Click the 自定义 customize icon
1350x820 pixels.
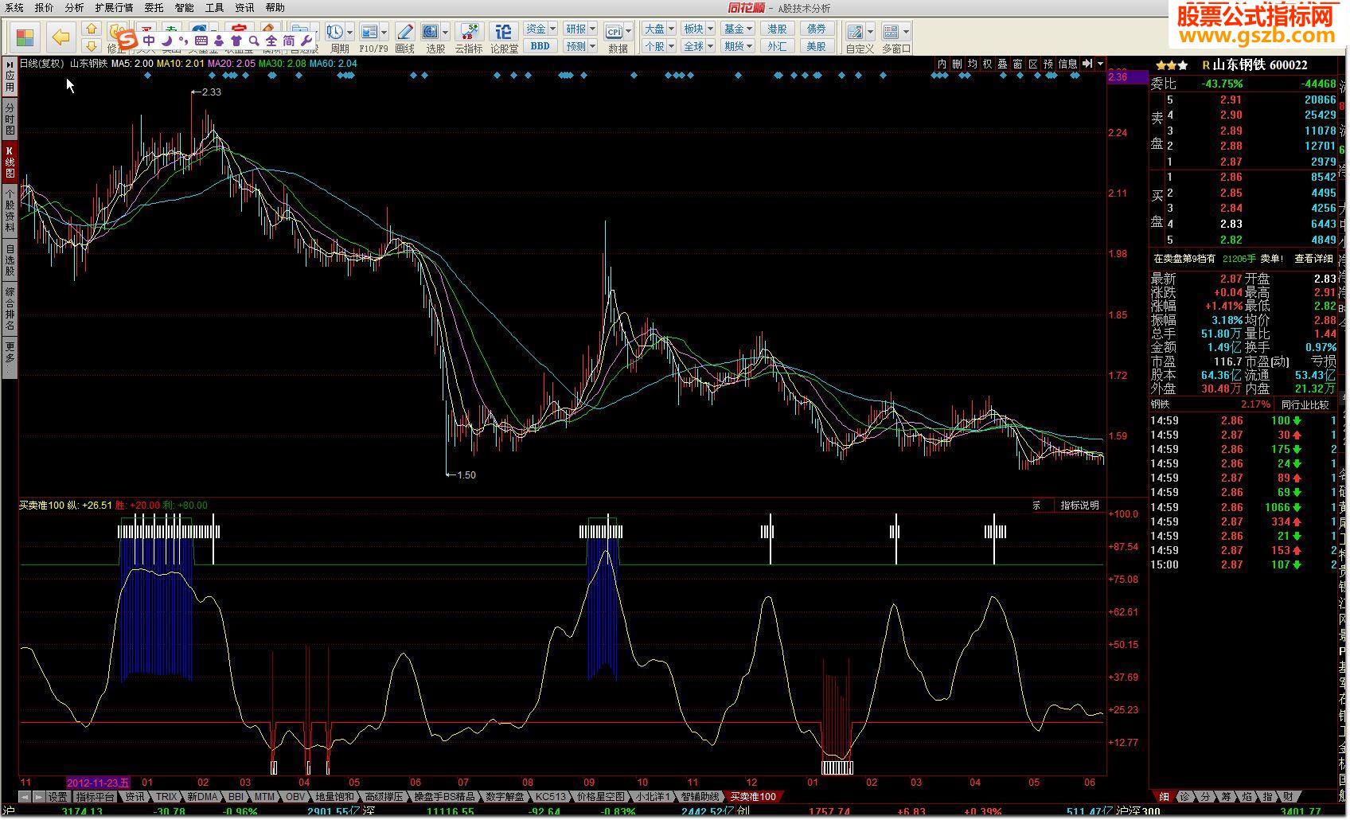(x=855, y=32)
